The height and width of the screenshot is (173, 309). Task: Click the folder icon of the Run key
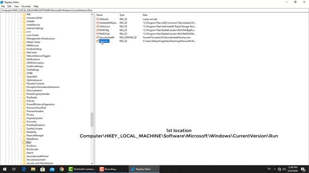click(24, 142)
